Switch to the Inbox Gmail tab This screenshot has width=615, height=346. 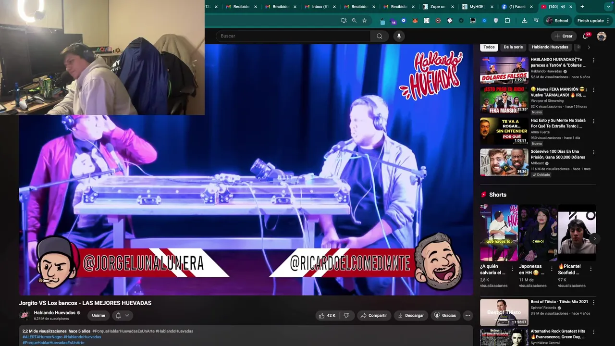pos(320,7)
